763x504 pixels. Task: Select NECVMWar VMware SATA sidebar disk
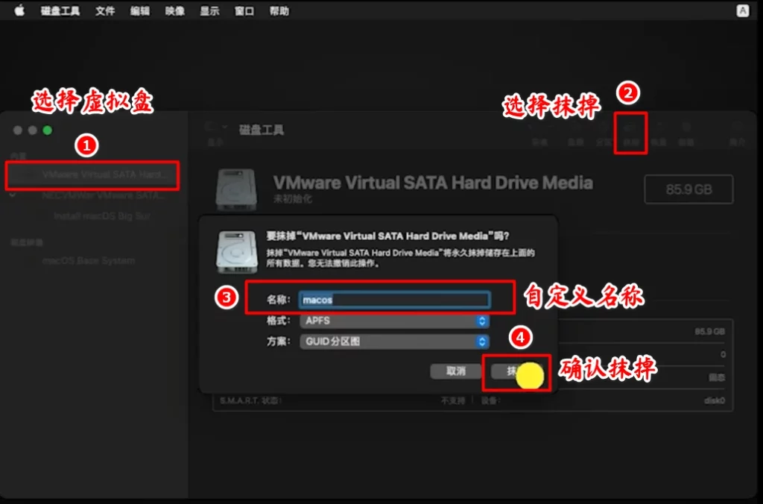92,196
